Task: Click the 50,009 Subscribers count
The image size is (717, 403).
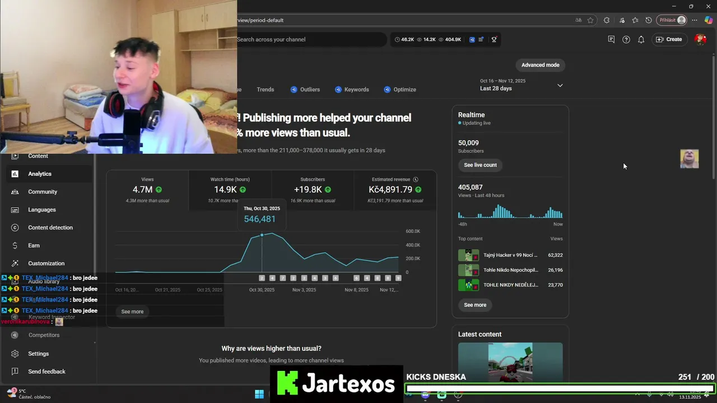Action: point(468,143)
